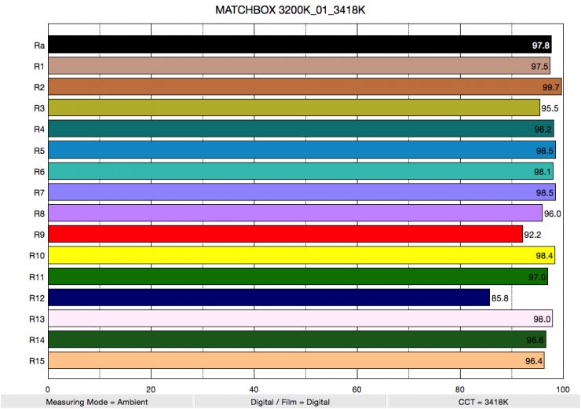Select the green R11 bar
581x409 pixels.
(298, 276)
